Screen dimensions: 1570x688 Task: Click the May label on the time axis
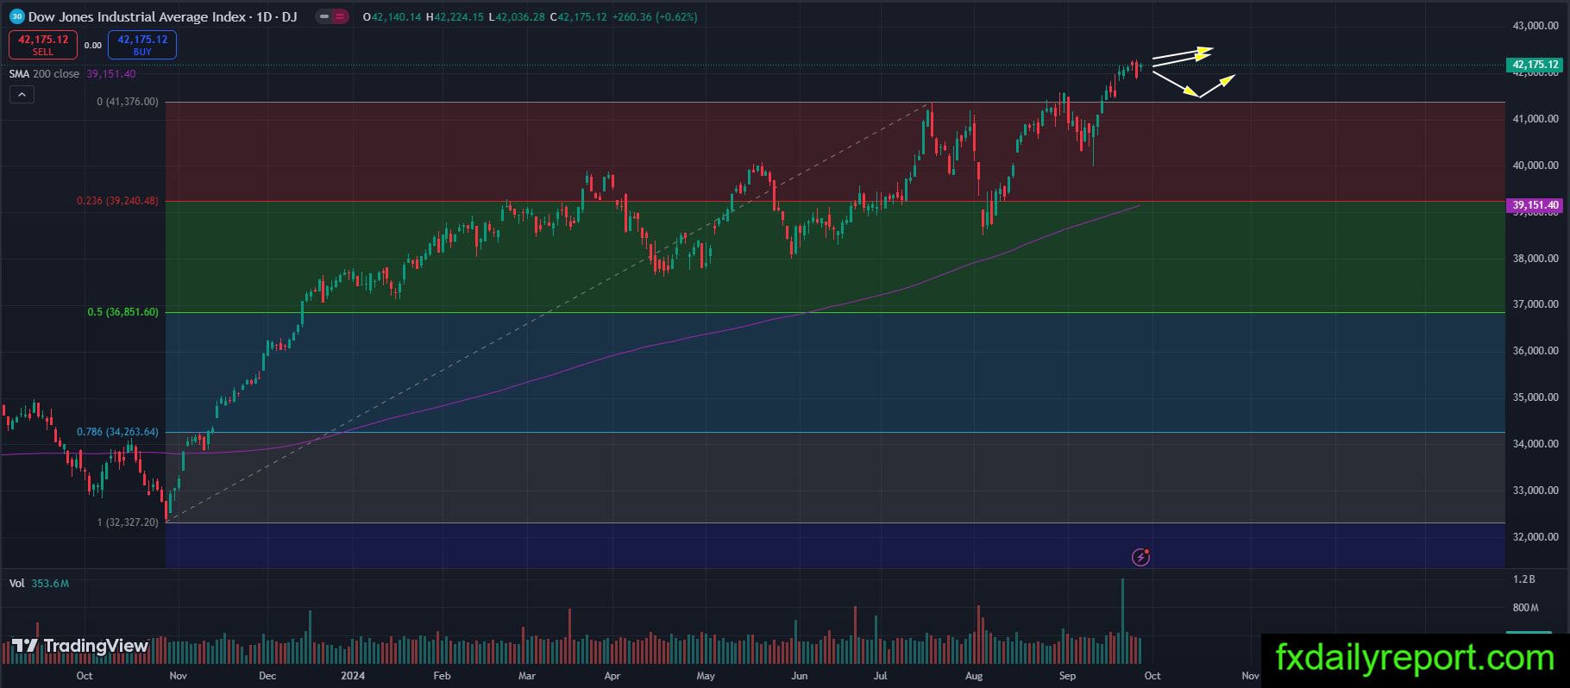[706, 676]
